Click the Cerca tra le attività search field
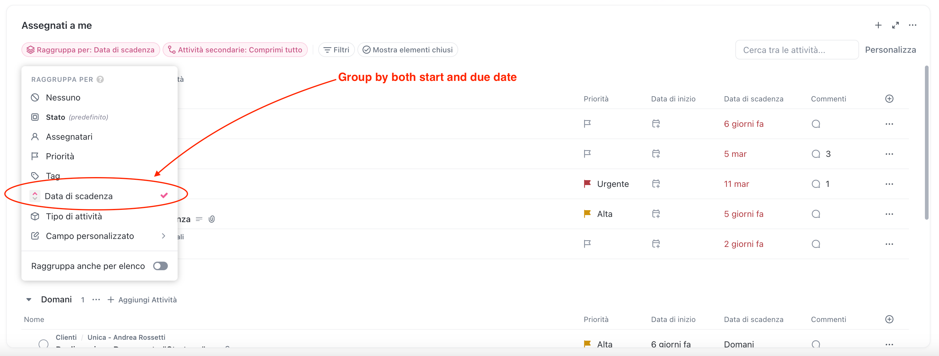939x356 pixels. click(x=797, y=50)
